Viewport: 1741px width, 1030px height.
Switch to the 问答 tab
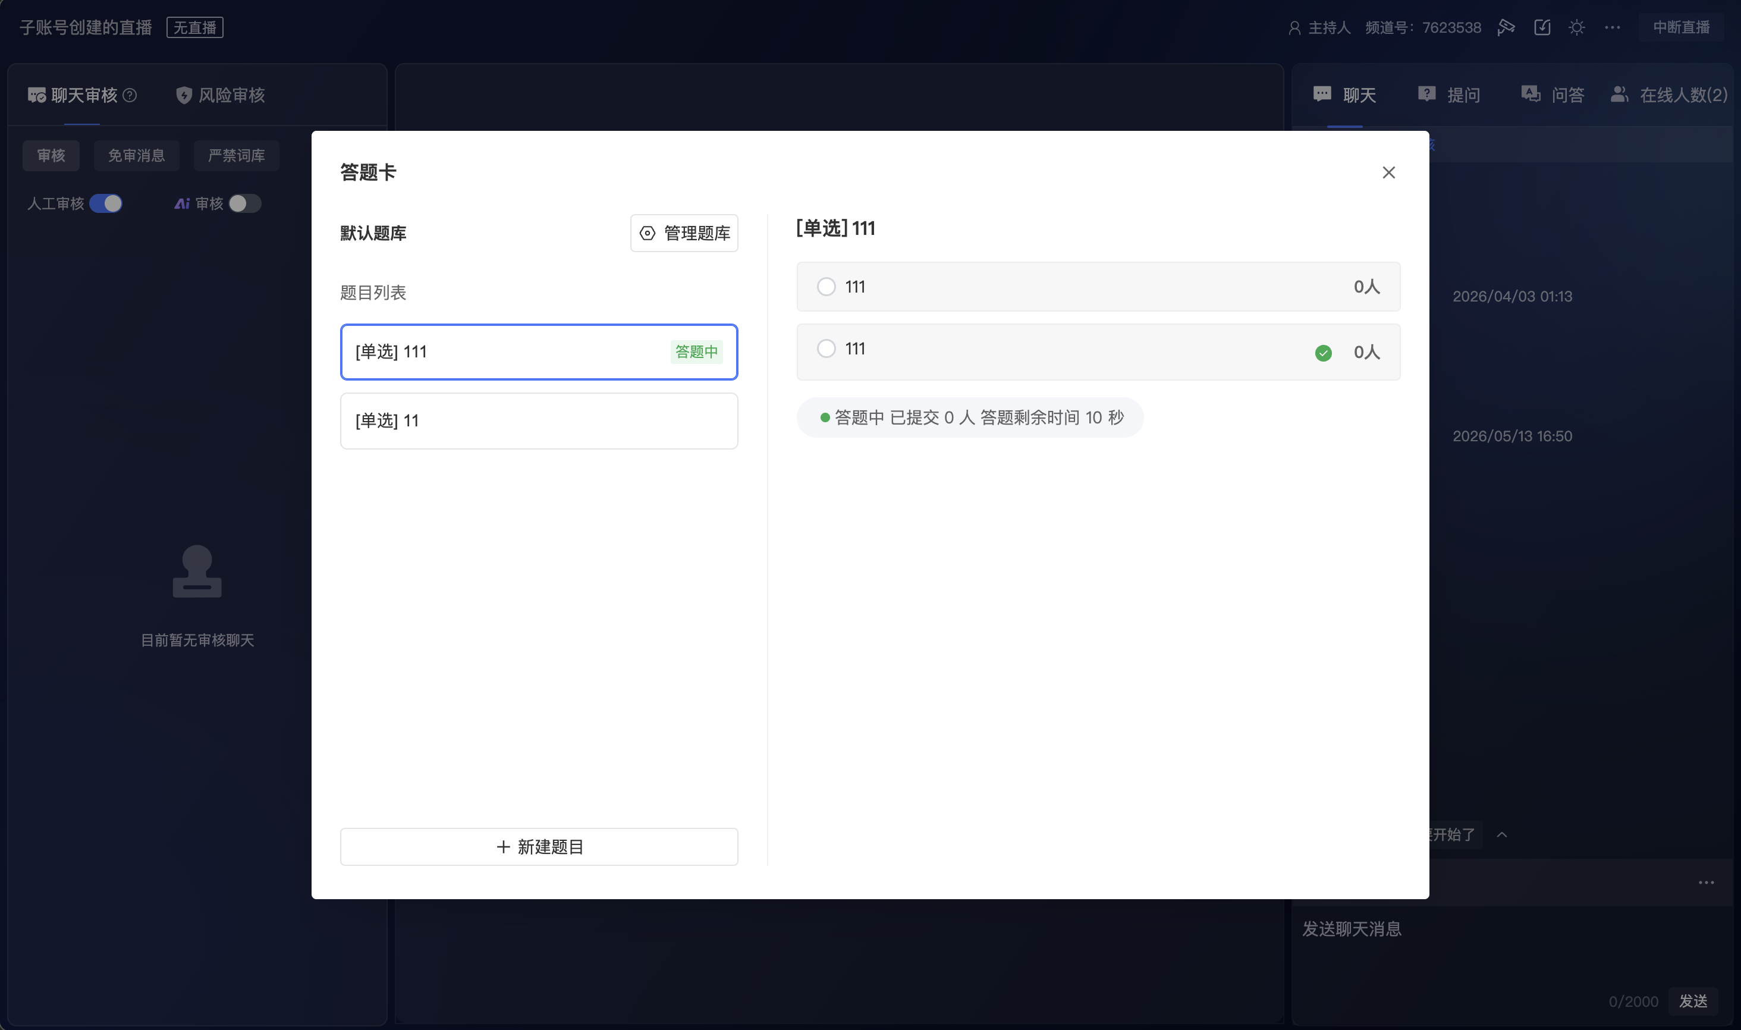1553,95
